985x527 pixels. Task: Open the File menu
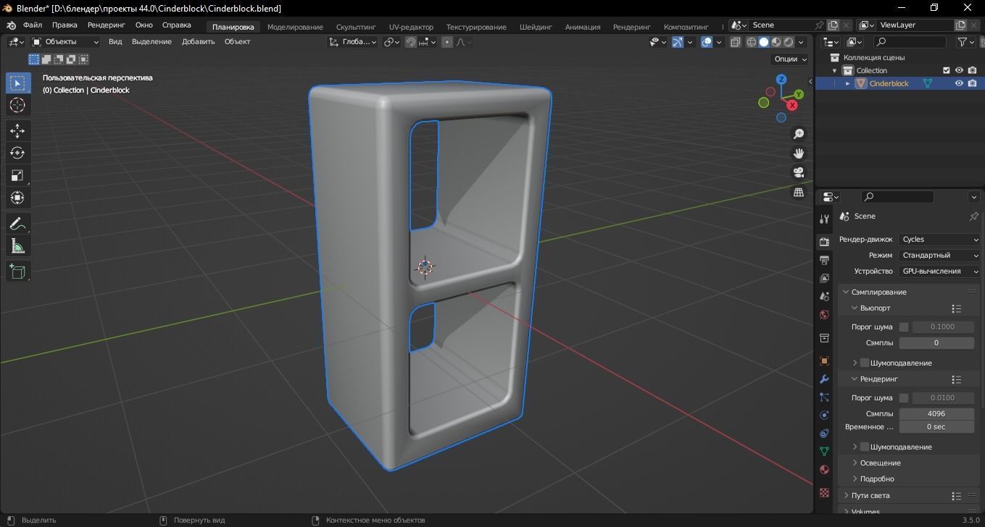point(33,25)
